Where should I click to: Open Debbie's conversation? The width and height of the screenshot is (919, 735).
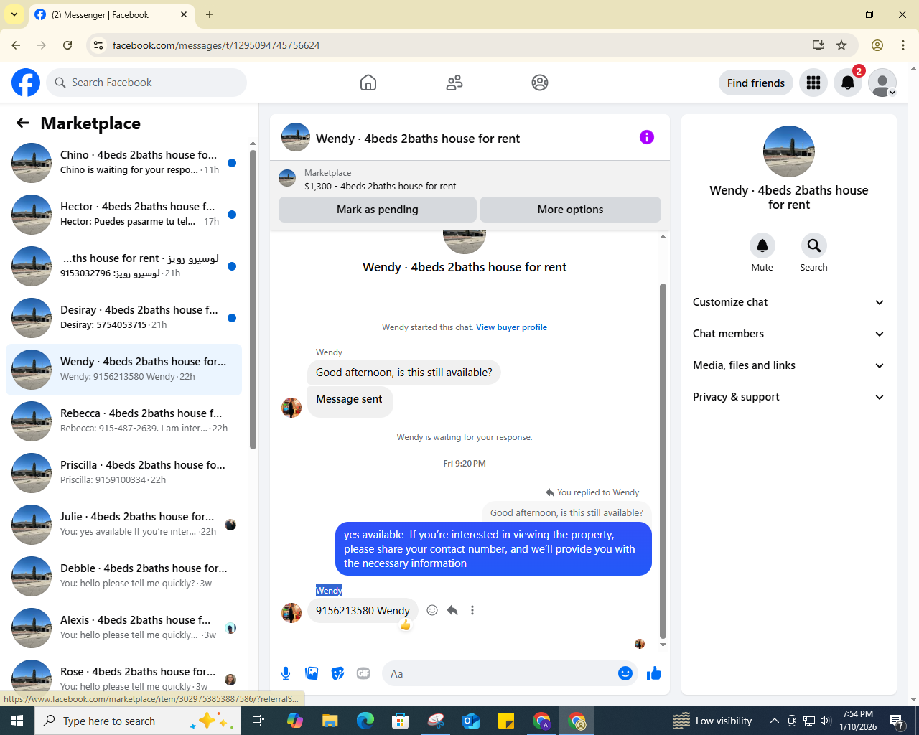pos(123,576)
